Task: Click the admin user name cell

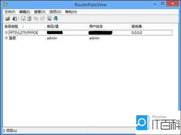Action: point(94,38)
